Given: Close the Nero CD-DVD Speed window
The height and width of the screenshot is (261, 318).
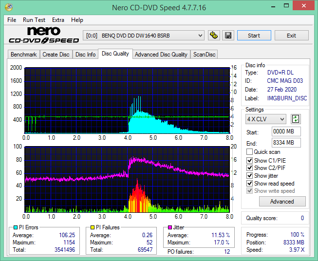Looking at the screenshot, I should [303, 6].
